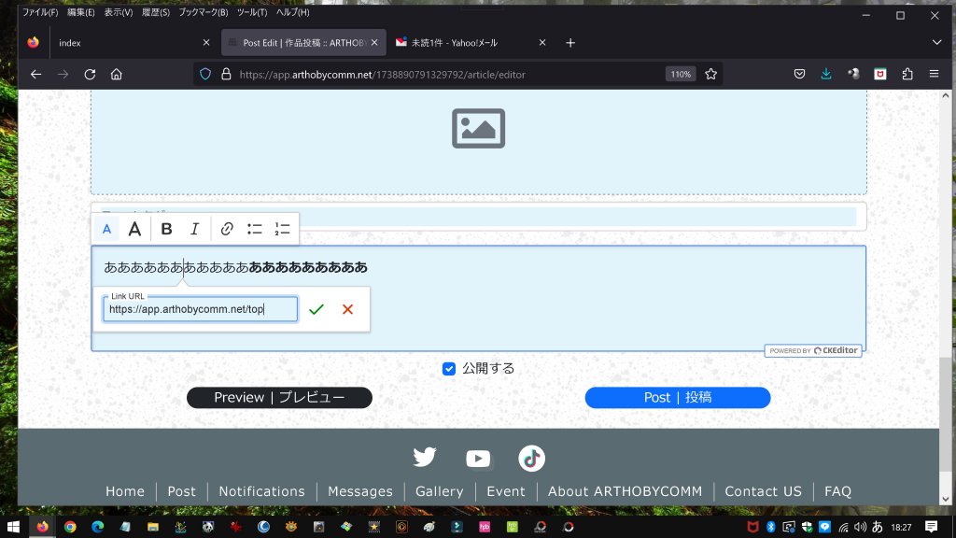
Task: Open 編集(E) menu
Action: click(x=81, y=12)
